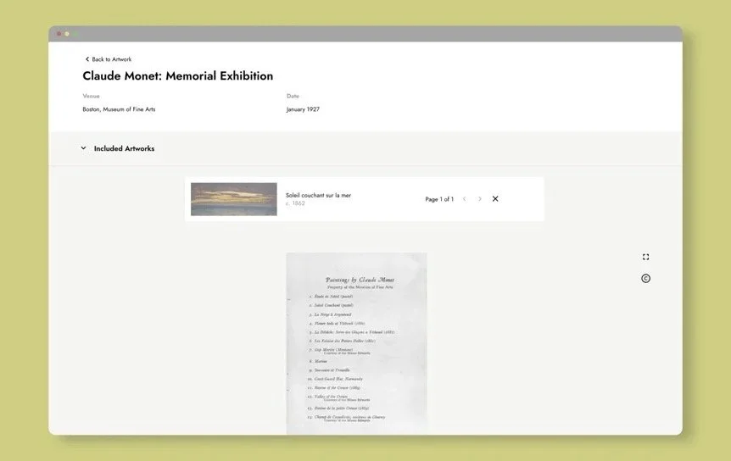Show copyright information icon
Screen dimensions: 731x461
point(645,279)
